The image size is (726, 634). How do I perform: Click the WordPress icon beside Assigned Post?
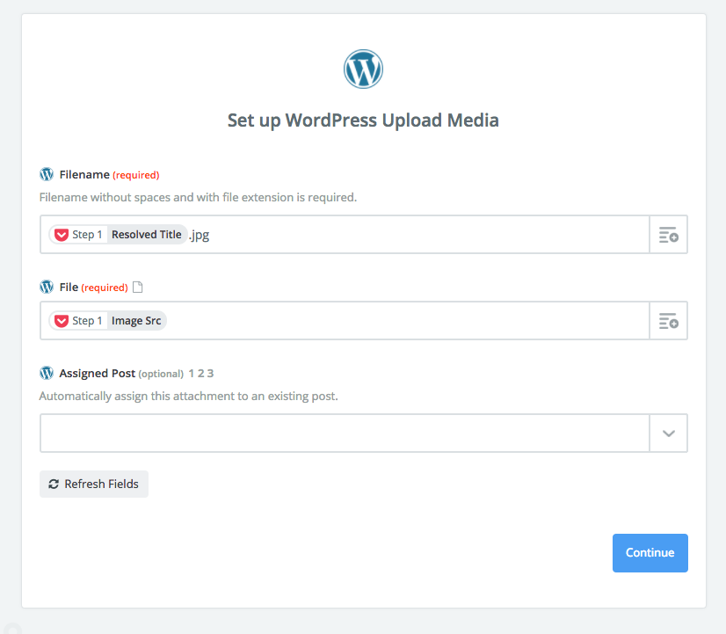coord(47,373)
